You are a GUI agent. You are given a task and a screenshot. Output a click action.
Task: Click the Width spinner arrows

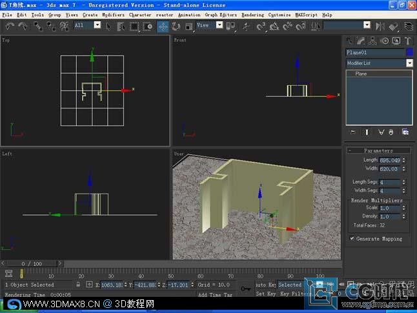[404, 168]
